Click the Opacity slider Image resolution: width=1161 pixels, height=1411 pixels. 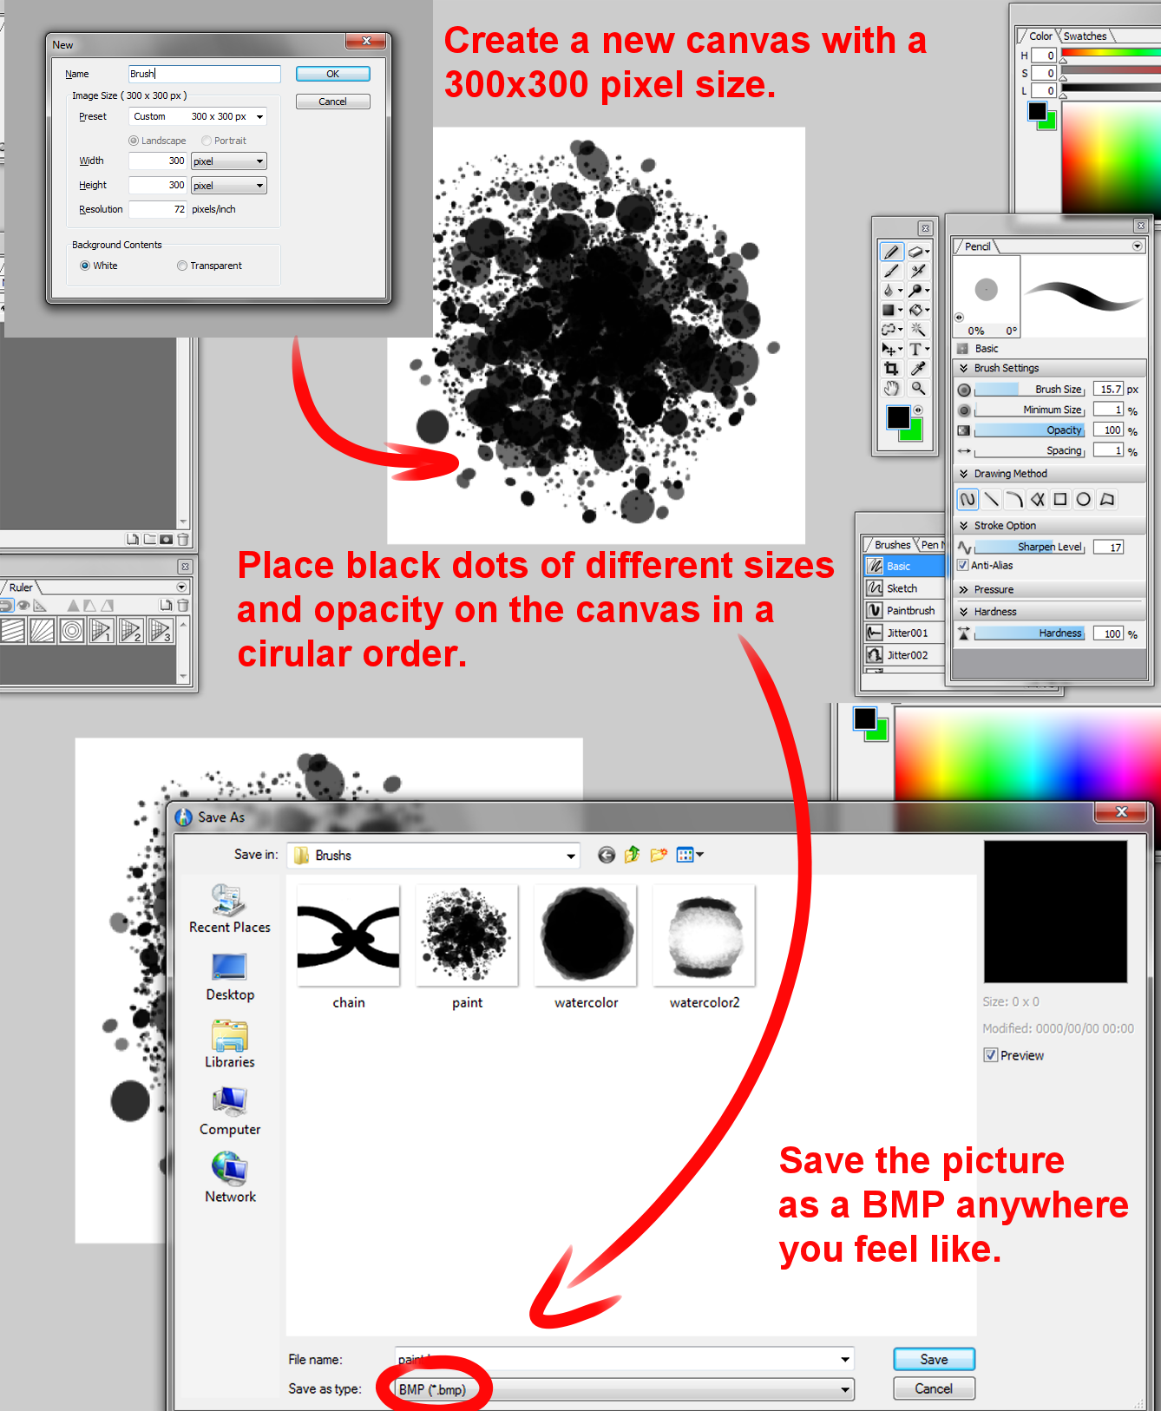point(1029,430)
